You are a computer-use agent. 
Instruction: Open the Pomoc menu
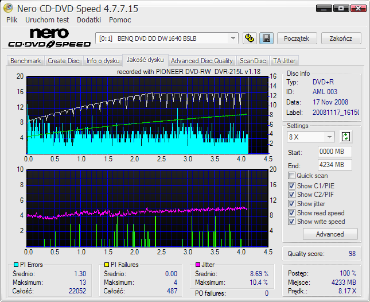[120, 20]
